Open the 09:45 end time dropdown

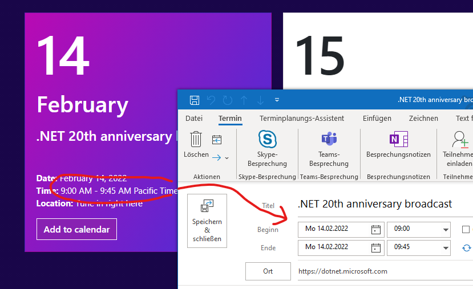[x=446, y=248]
